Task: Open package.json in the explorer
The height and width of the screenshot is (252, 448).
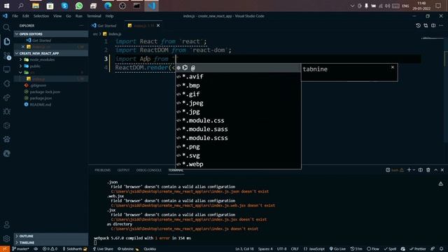Action: pos(41,98)
